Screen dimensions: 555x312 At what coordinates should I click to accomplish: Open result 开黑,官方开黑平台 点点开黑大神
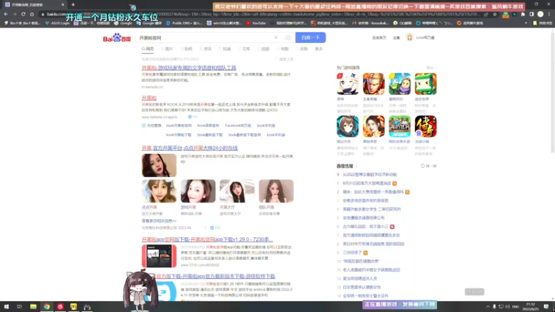[x=189, y=148]
